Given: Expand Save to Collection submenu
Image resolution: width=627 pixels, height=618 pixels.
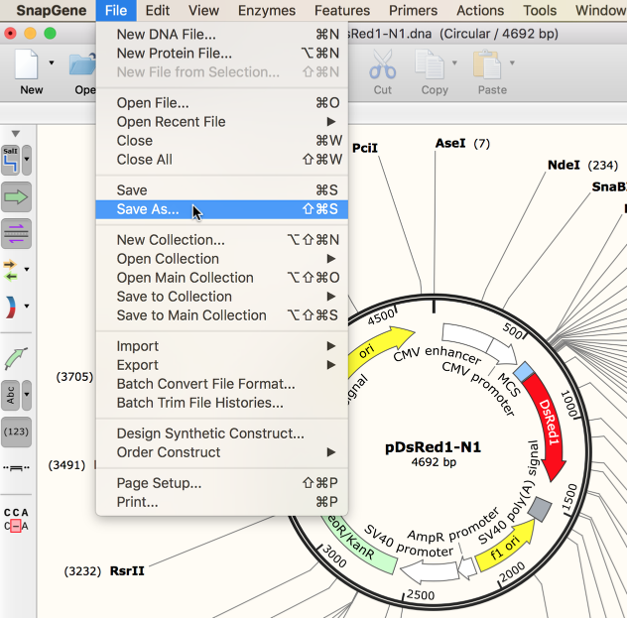Looking at the screenshot, I should (x=222, y=297).
